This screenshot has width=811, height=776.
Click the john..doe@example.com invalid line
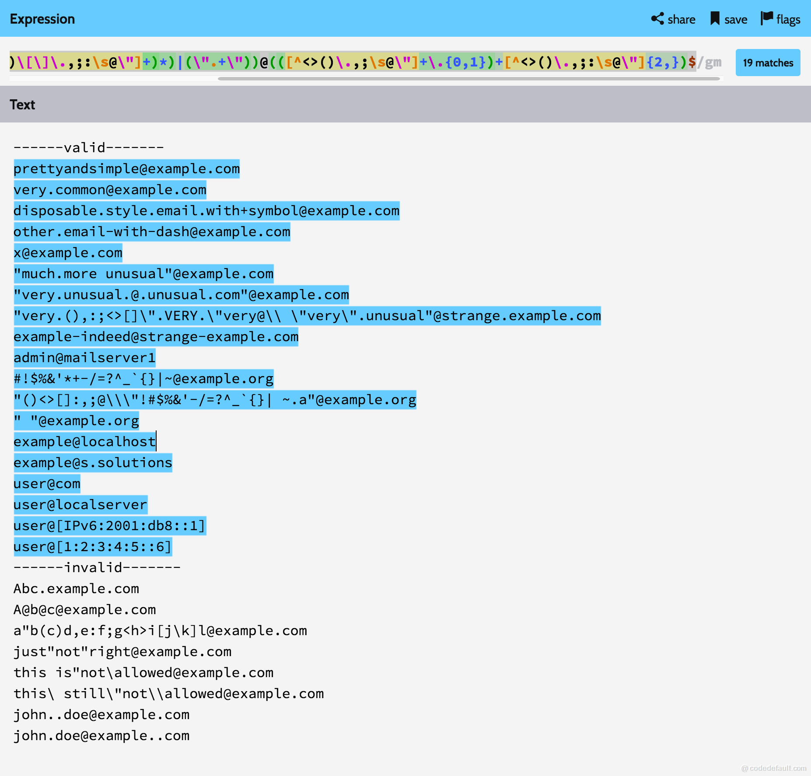click(x=101, y=715)
